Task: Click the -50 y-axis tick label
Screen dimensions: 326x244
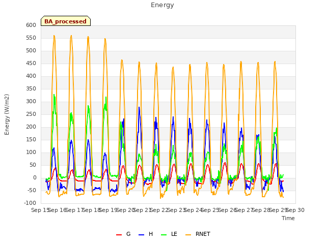Action: click(x=32, y=191)
